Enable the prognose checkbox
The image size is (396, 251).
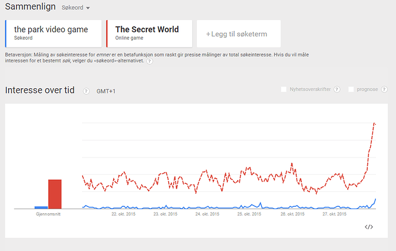click(x=351, y=89)
